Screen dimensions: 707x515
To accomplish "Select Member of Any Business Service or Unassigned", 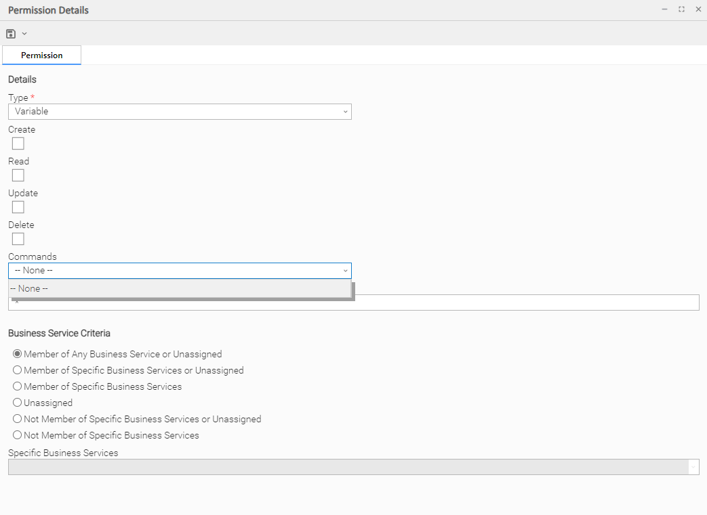I will pyautogui.click(x=18, y=354).
